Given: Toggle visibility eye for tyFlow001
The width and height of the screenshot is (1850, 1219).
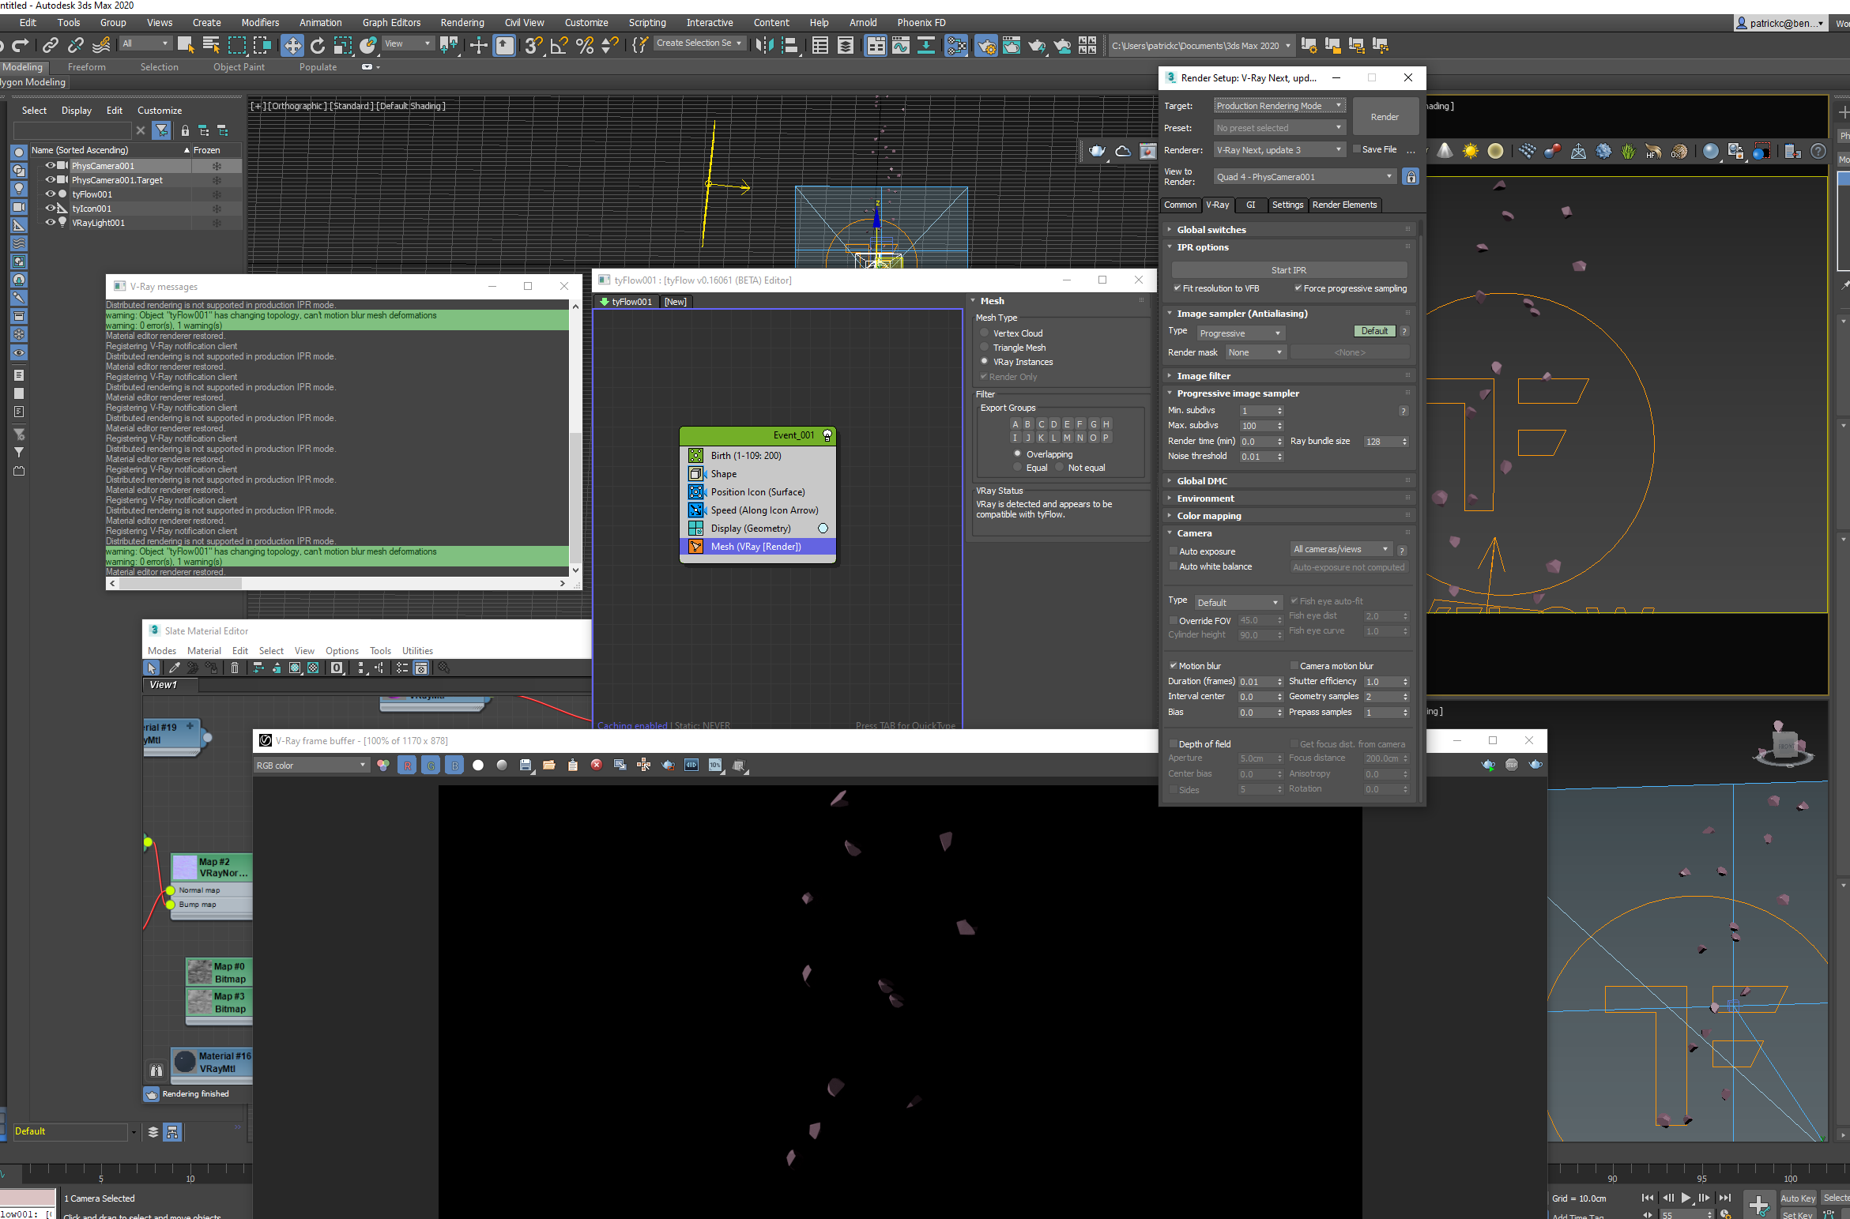Looking at the screenshot, I should click(x=51, y=194).
